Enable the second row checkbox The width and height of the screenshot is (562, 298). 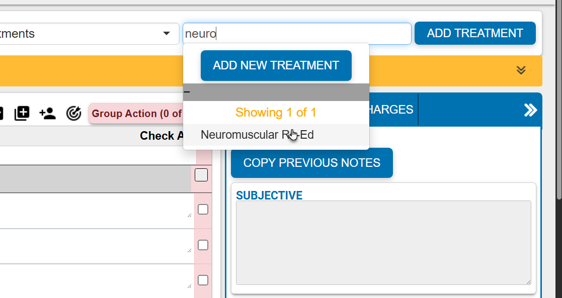pos(203,210)
